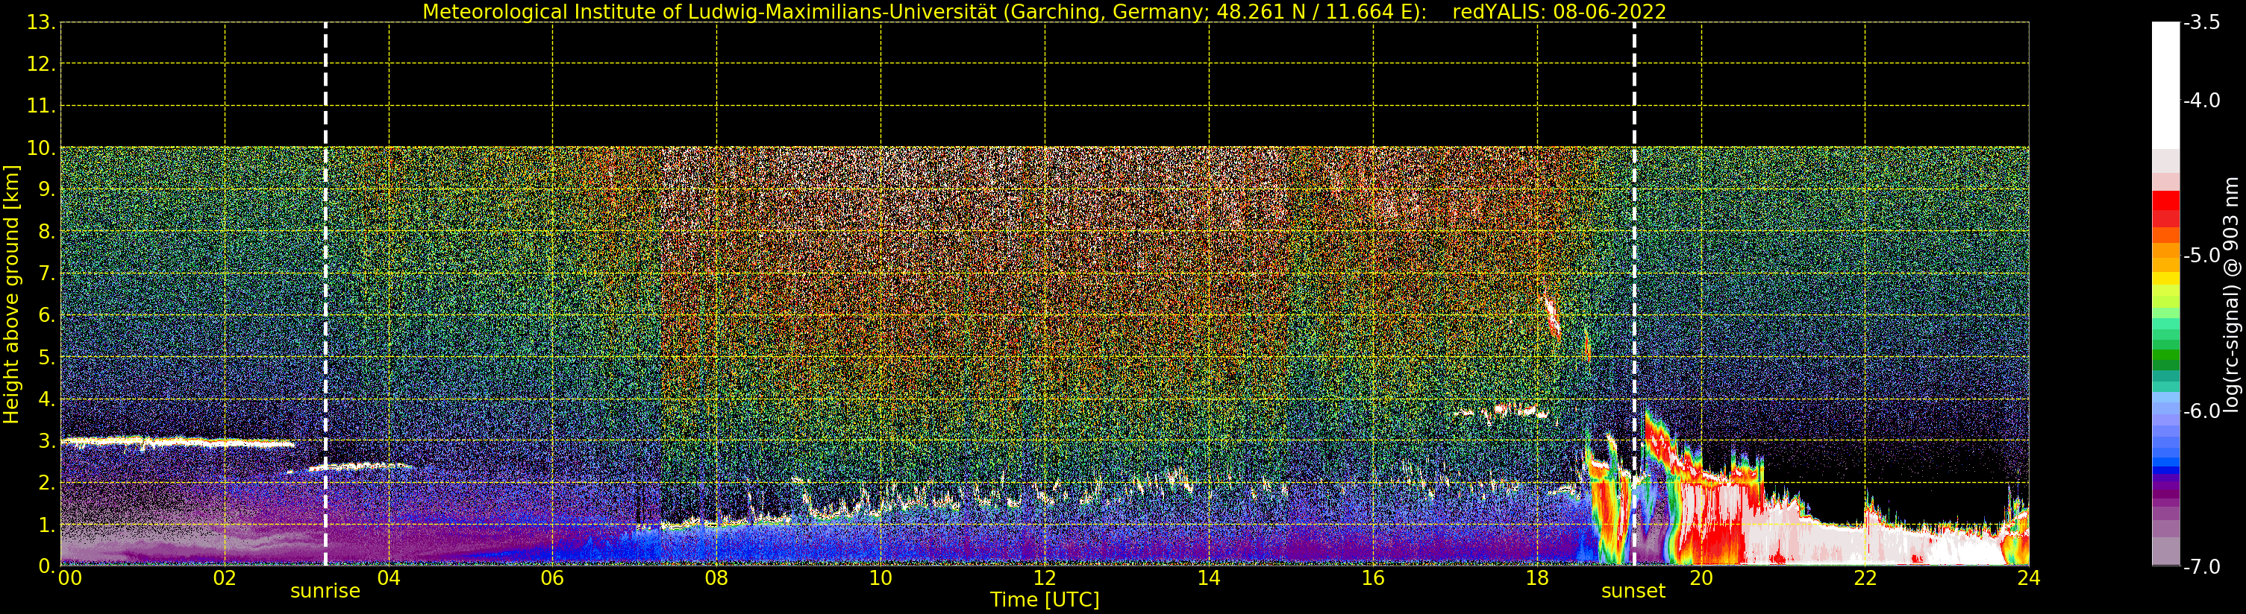Click the time tick label '10' on the time axis

tap(880, 578)
